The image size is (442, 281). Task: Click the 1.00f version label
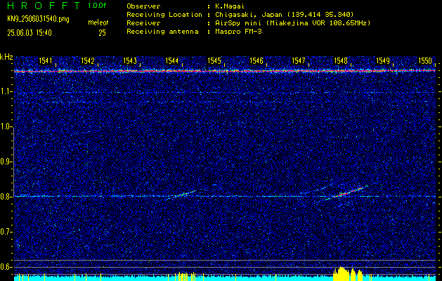coord(97,6)
